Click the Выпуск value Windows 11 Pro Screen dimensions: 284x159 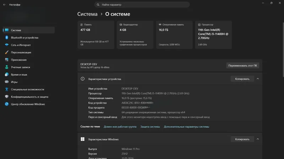tap(130, 149)
